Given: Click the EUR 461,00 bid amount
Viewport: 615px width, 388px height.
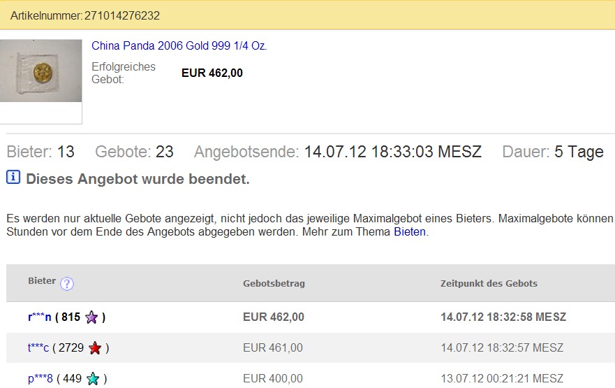Looking at the screenshot, I should [x=273, y=348].
